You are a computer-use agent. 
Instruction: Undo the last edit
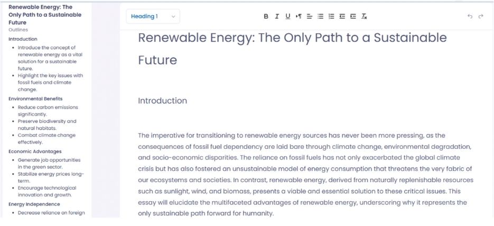470,16
